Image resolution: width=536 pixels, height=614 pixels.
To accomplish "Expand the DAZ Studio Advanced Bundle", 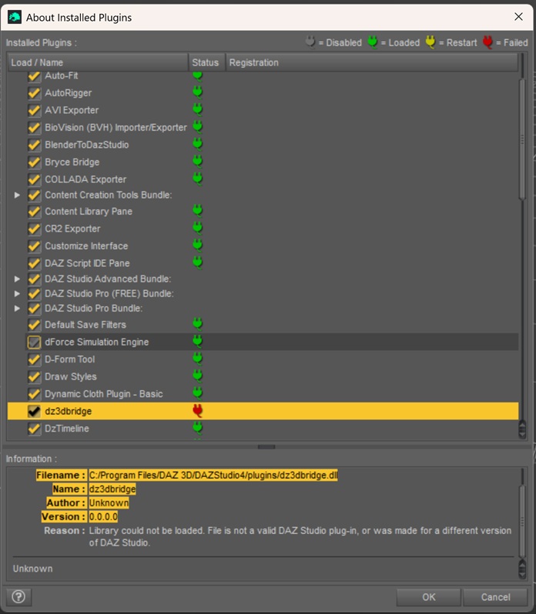I will pos(17,279).
